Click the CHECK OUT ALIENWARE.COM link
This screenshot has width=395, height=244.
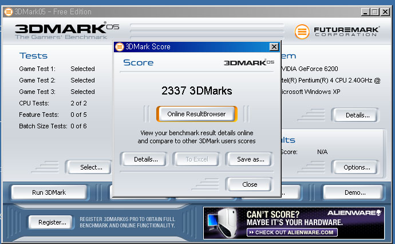tap(292, 233)
